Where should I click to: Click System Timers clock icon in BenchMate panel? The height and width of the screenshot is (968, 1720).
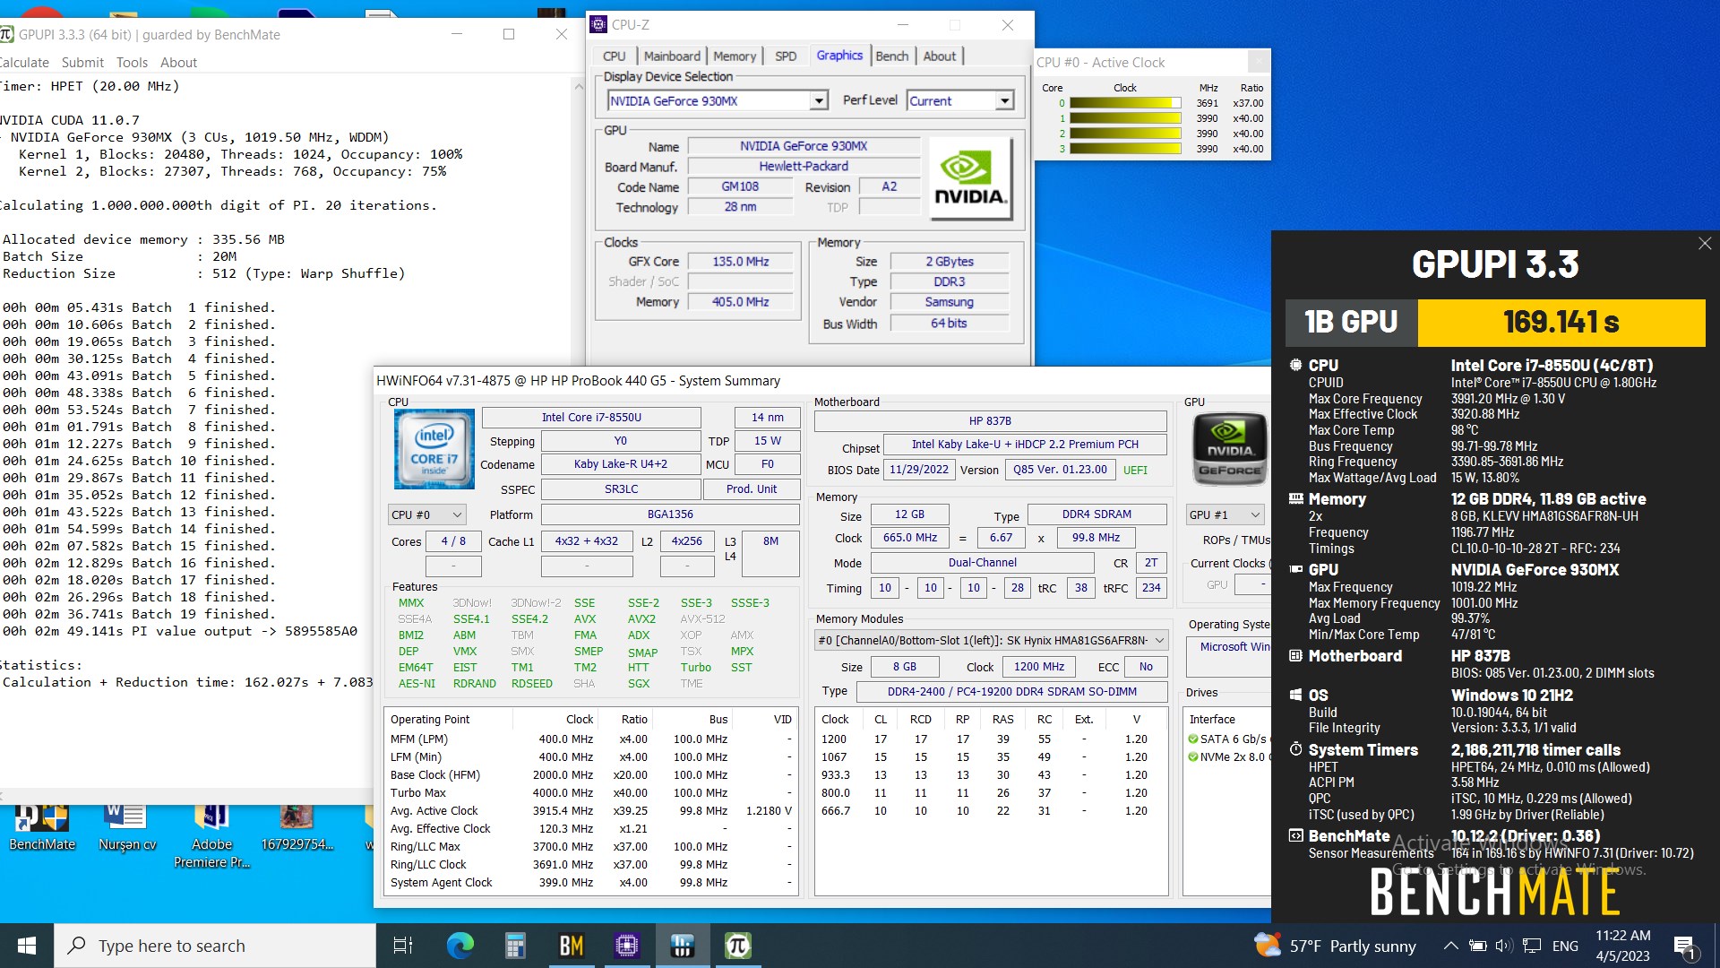1295,749
